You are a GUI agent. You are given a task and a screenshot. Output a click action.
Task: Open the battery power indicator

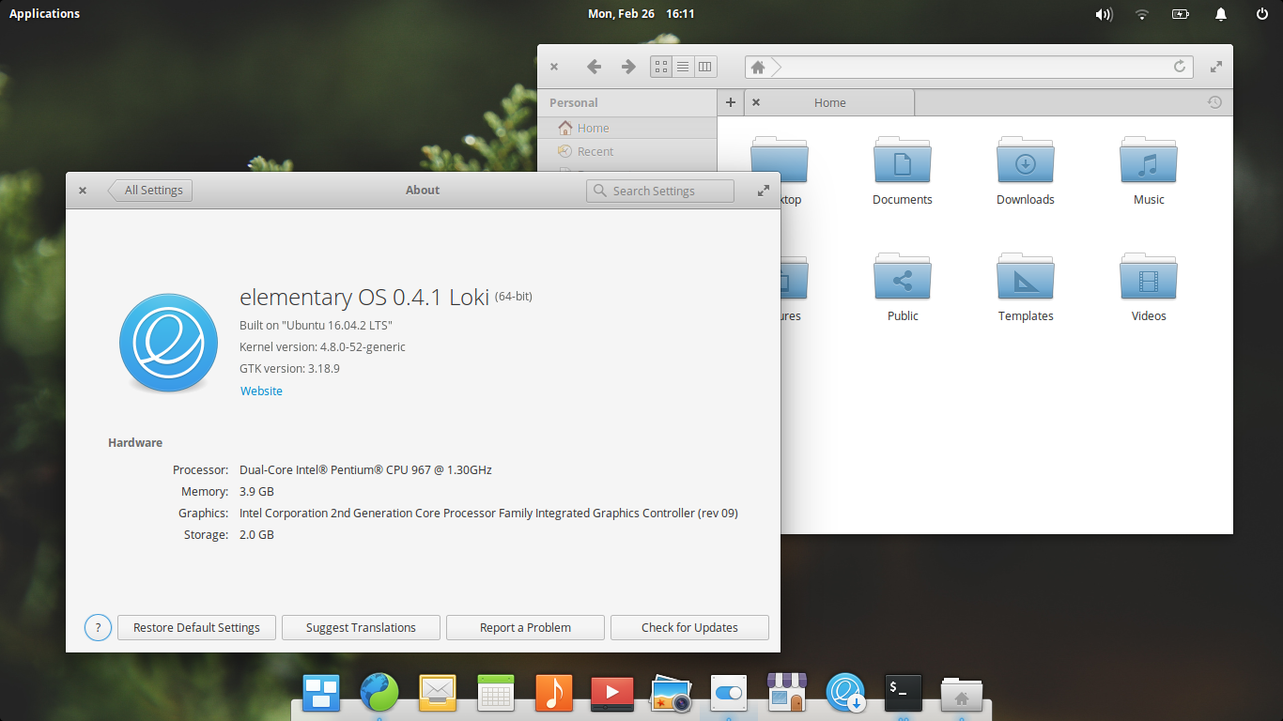1181,14
